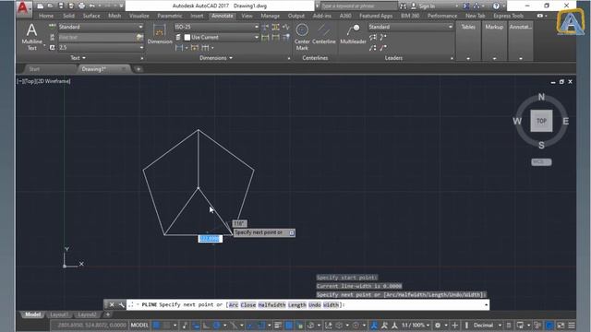The image size is (591, 332).
Task: Choose the Width option in command line
Action: [331, 305]
